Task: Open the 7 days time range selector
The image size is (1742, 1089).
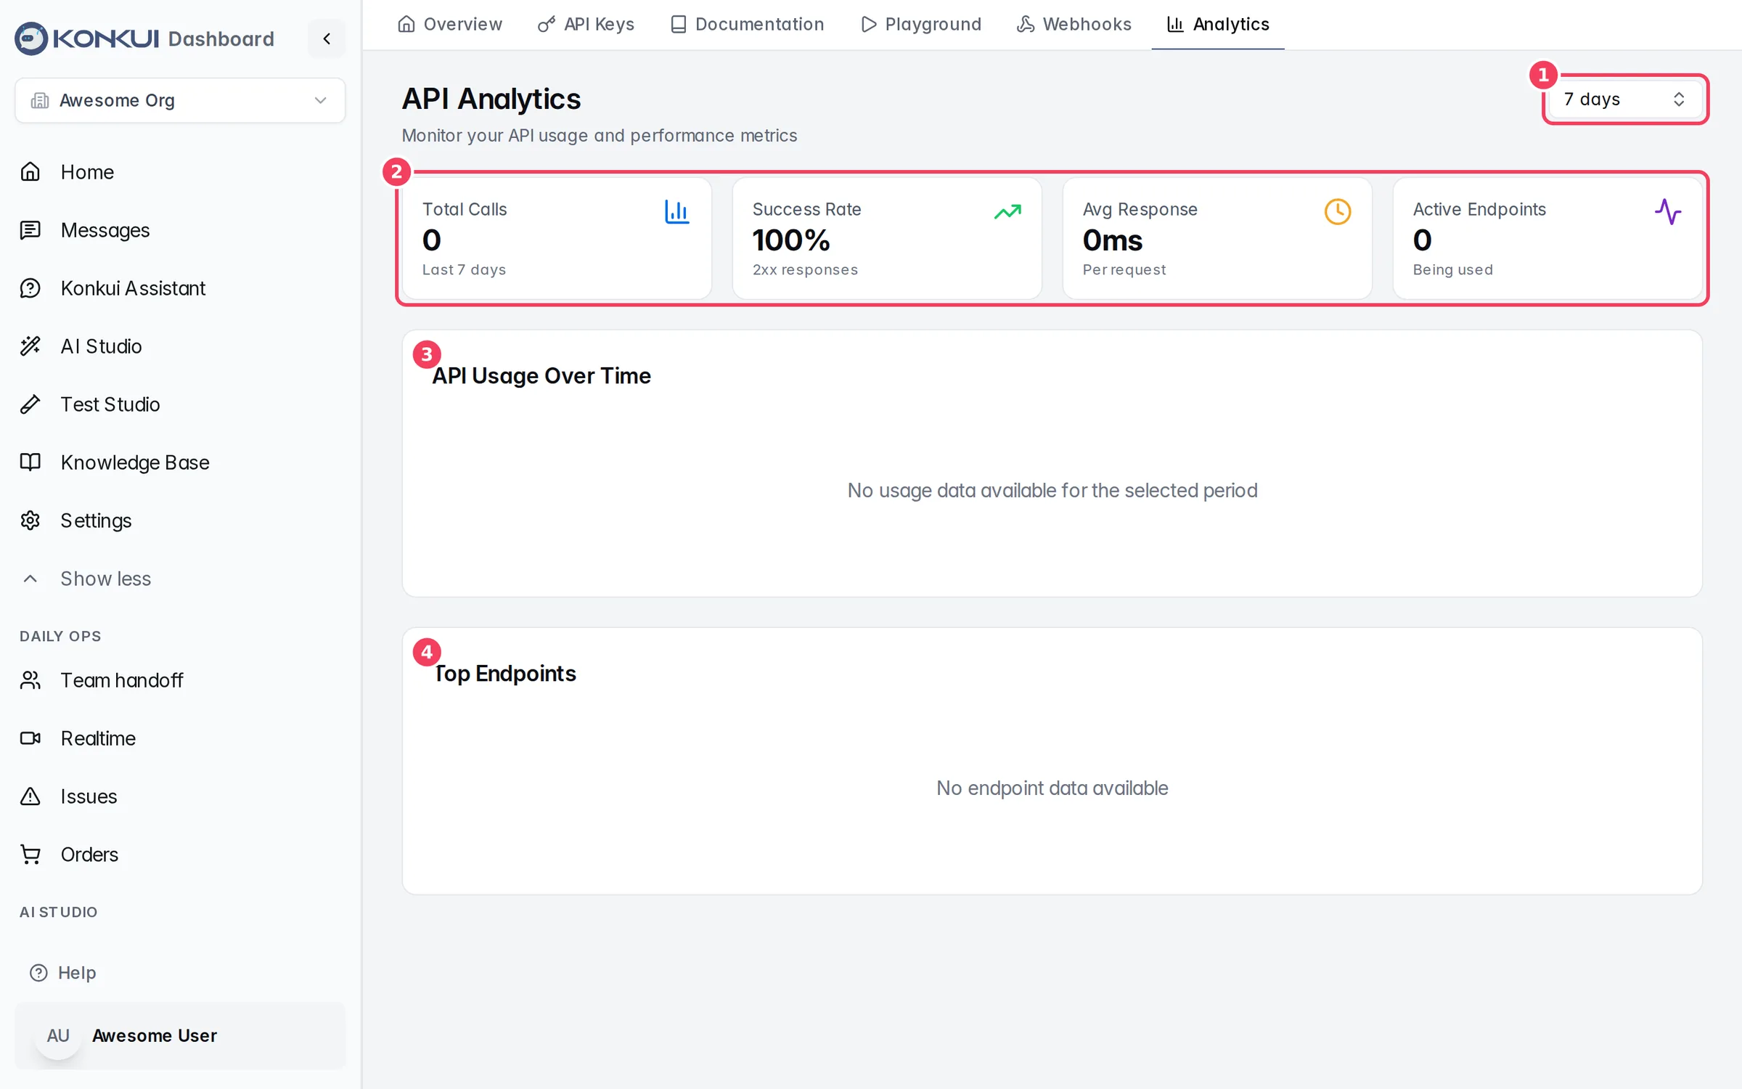Action: (1625, 99)
